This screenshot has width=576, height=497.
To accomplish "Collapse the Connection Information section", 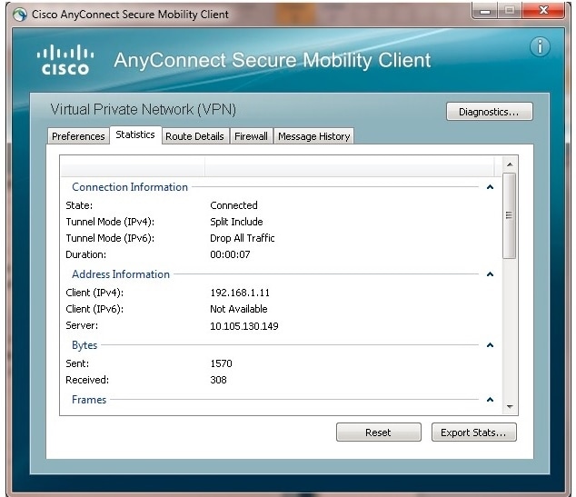I will [490, 187].
